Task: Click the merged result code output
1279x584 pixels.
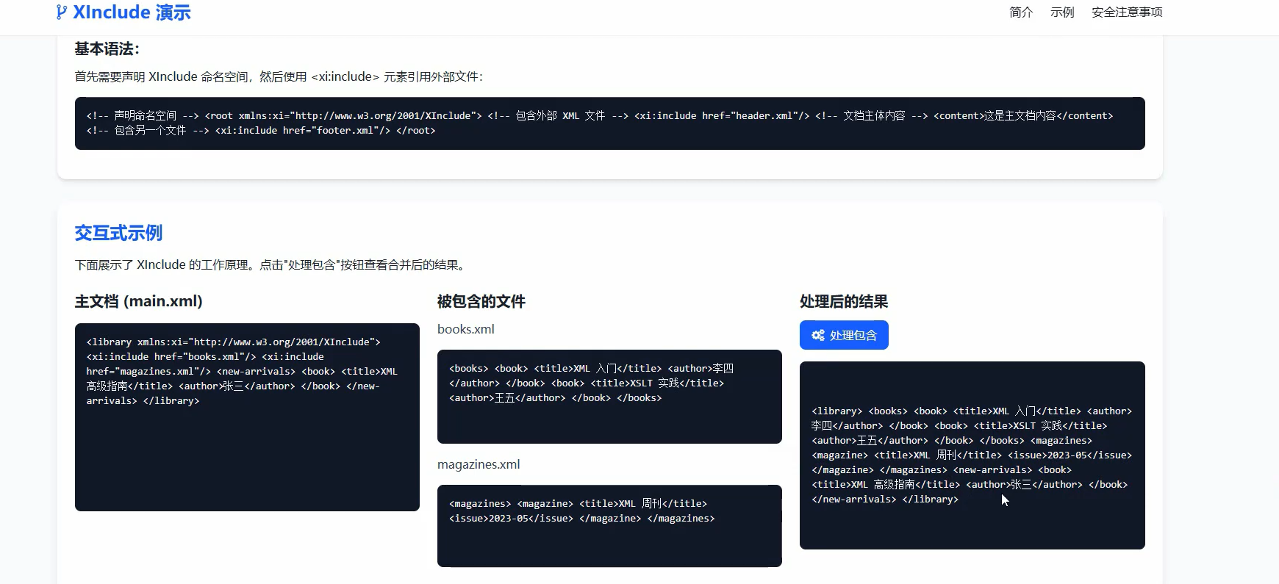Action: click(x=972, y=455)
